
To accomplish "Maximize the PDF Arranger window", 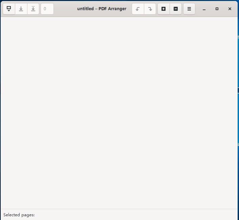I will pyautogui.click(x=217, y=9).
